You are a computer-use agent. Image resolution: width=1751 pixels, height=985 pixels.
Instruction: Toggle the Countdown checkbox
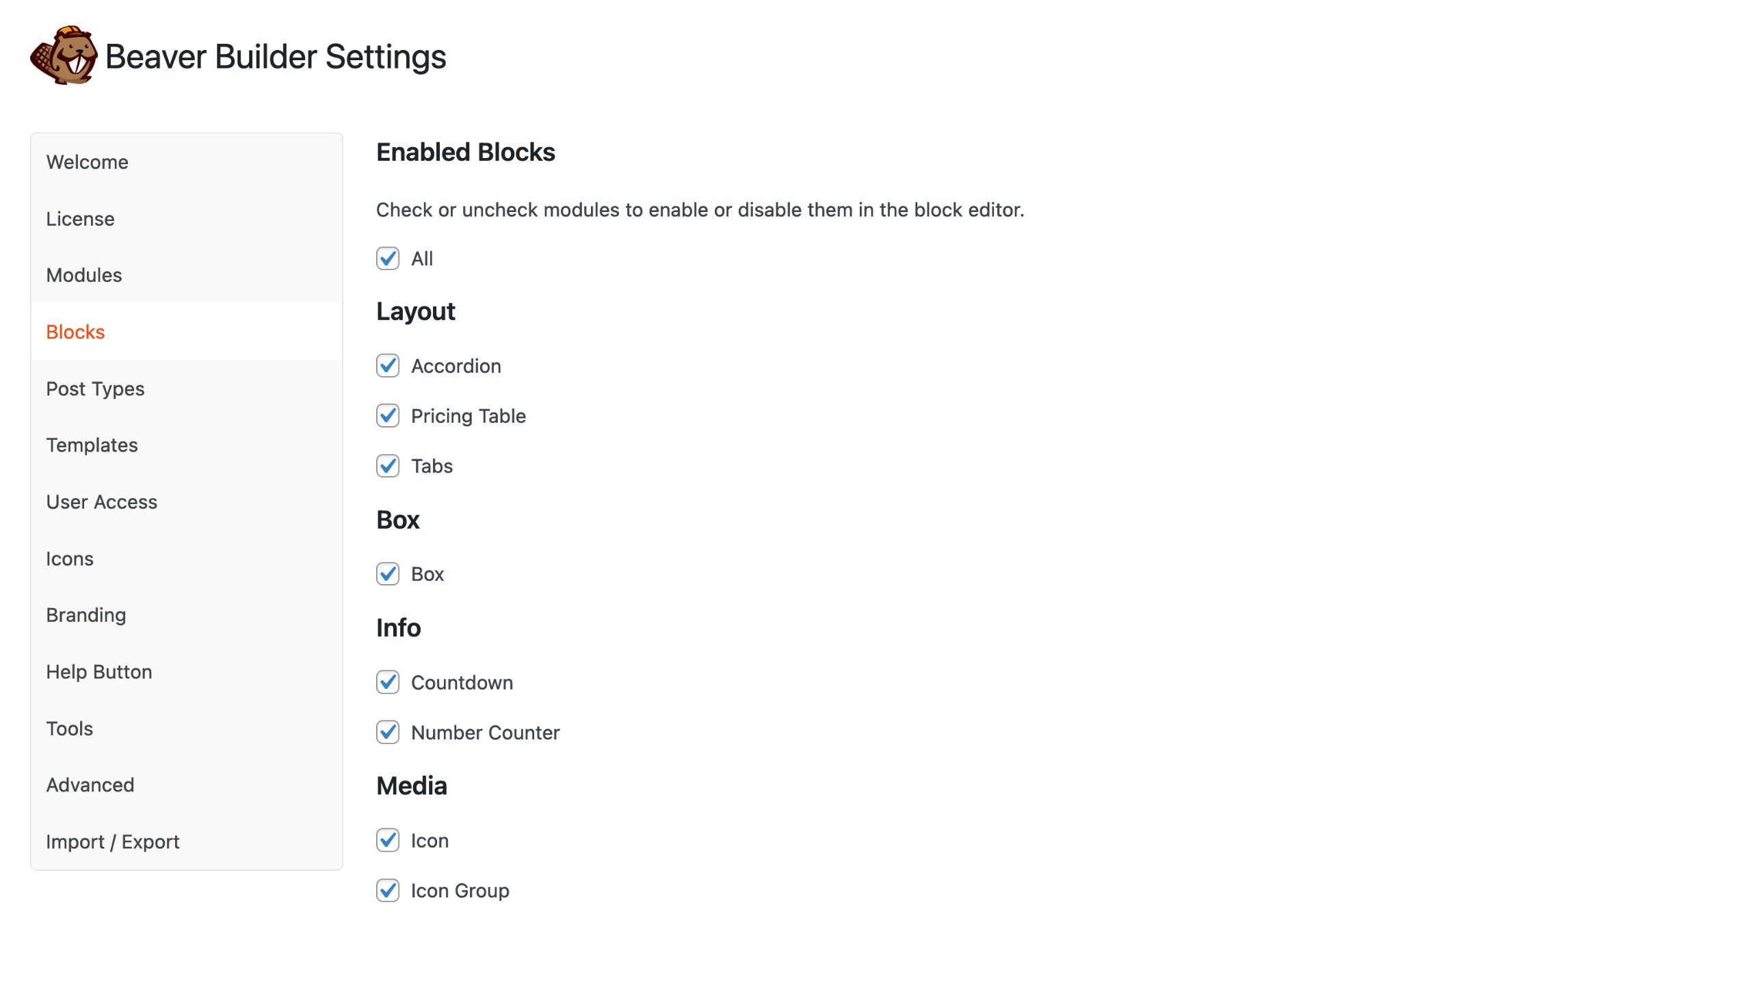click(388, 682)
